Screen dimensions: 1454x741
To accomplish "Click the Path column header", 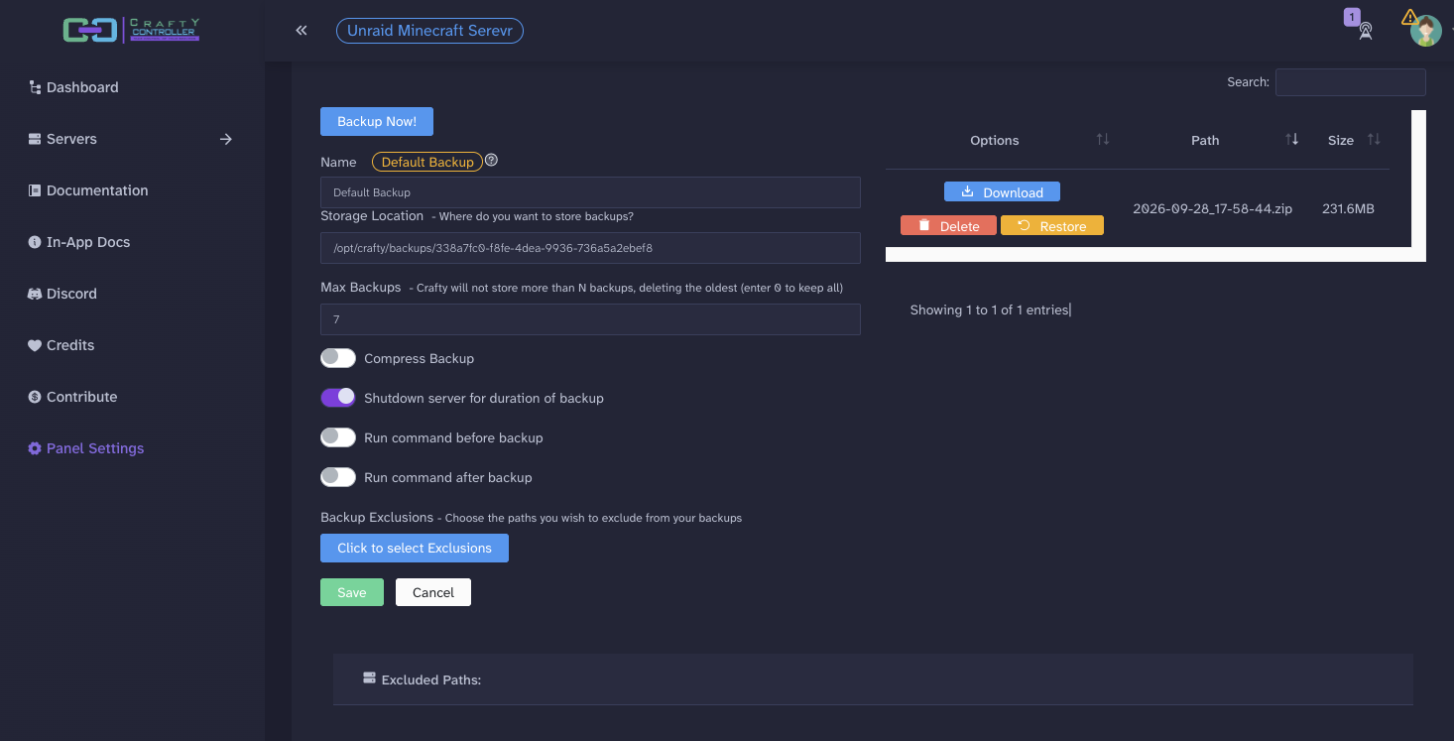I will coord(1205,140).
